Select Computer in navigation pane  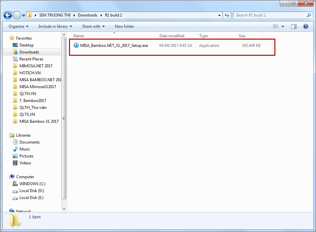click(25, 177)
